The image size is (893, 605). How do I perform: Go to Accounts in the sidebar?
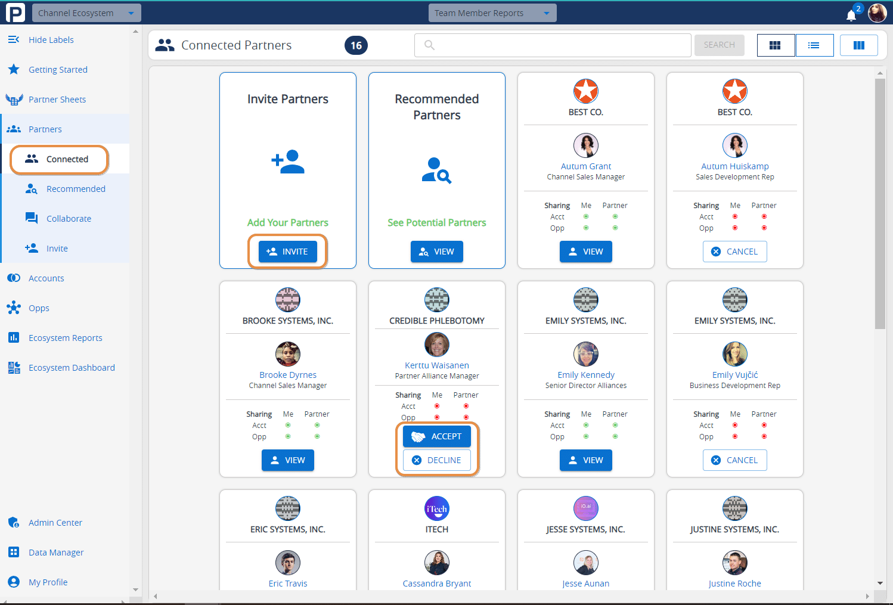click(46, 278)
